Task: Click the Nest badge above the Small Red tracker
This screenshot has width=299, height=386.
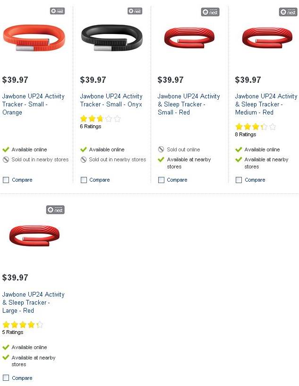Action: pos(210,12)
